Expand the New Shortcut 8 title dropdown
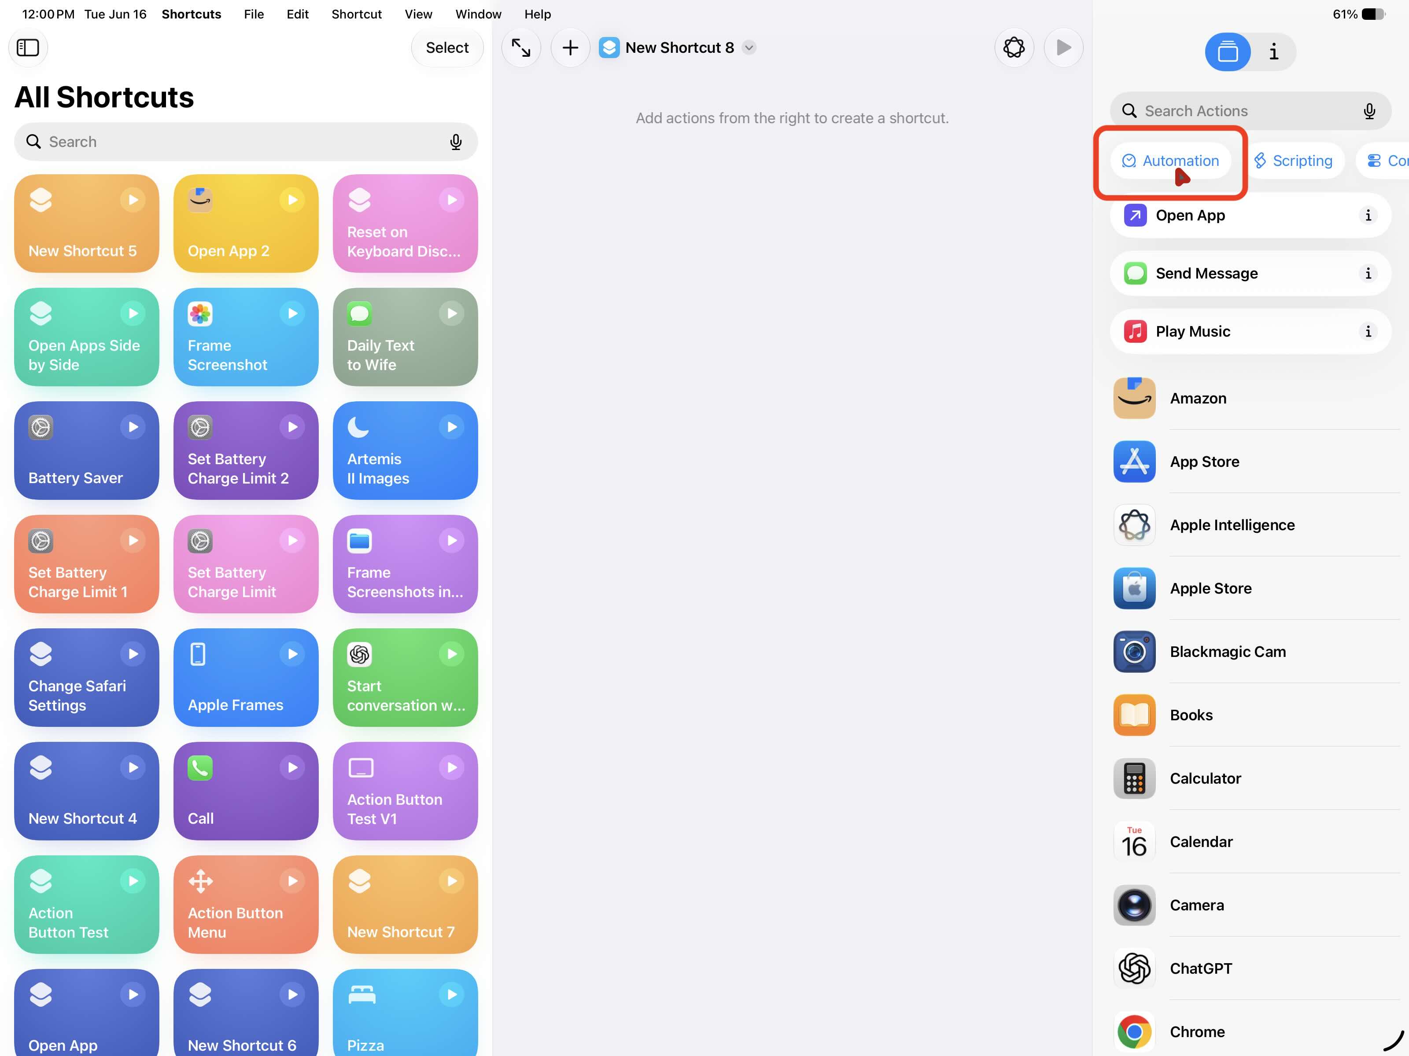The image size is (1409, 1056). click(749, 48)
